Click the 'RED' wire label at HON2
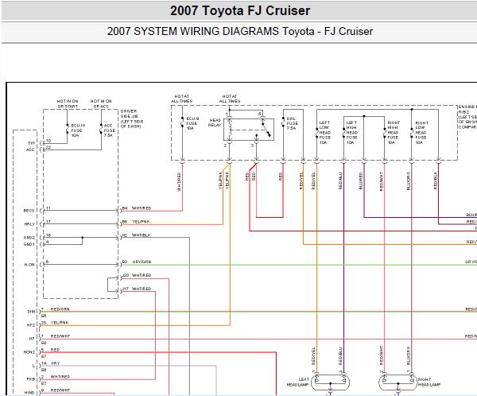Image resolution: width=477 pixels, height=396 pixels. [55, 350]
